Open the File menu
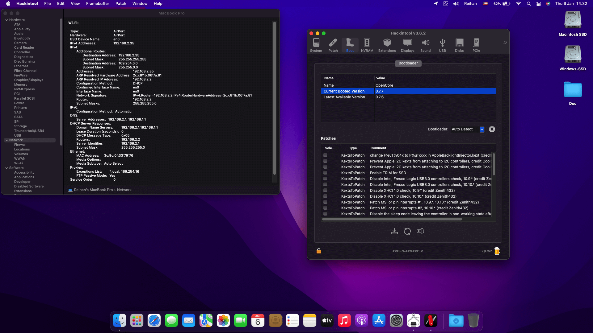The image size is (593, 333). pos(48,4)
